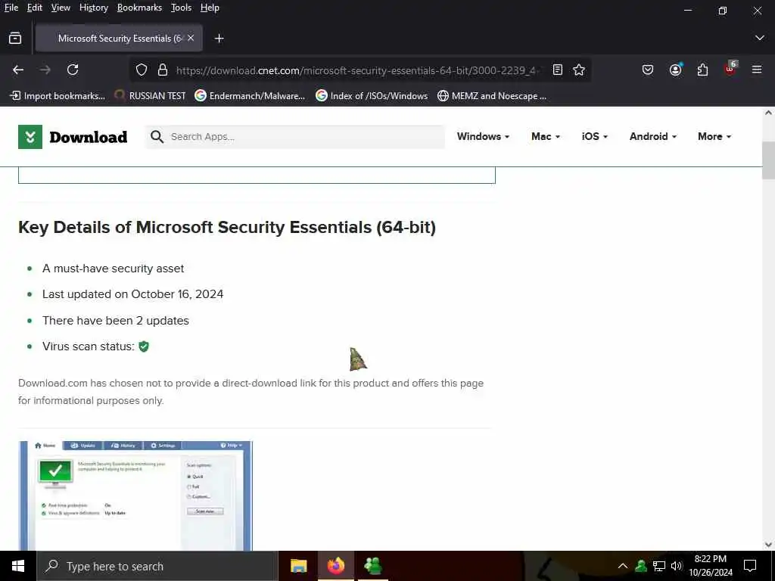This screenshot has height=581, width=775.
Task: Bookmark this page with the star
Action: tap(579, 70)
